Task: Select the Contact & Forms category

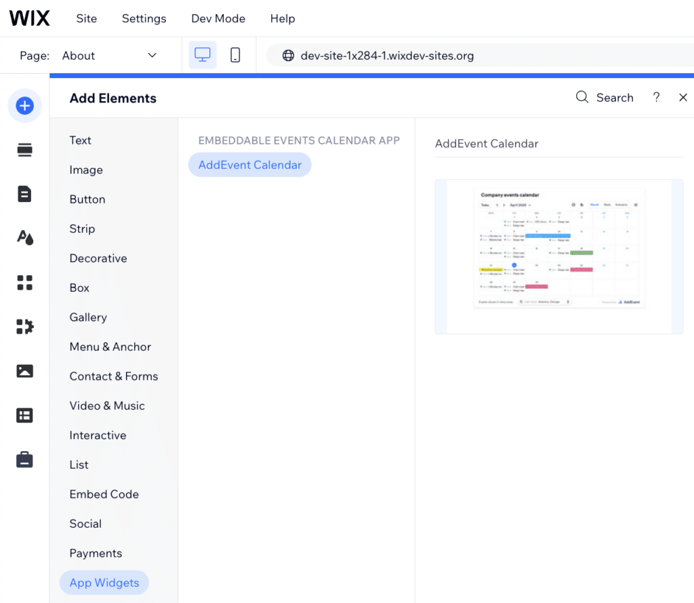Action: 114,376
